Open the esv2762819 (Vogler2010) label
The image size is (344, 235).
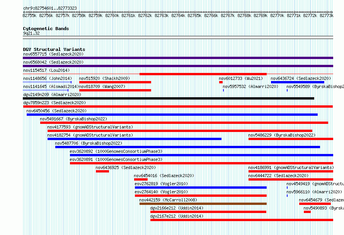pos(162,184)
